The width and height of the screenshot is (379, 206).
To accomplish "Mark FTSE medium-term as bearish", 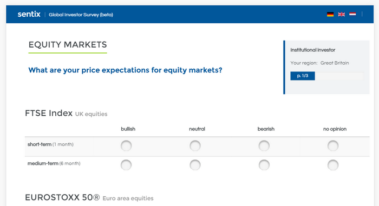I will pos(264,165).
